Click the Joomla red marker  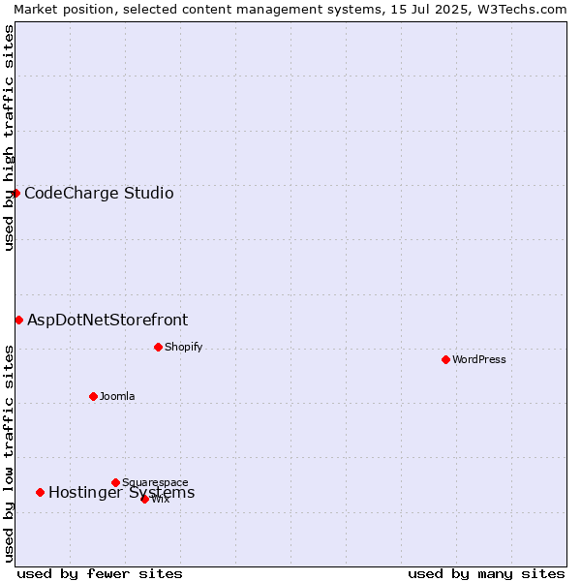[93, 396]
